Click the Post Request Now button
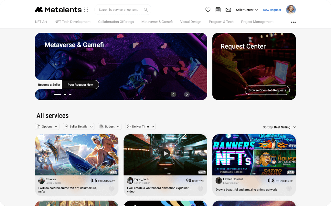Screen dimensions: 331x206 click(80, 85)
